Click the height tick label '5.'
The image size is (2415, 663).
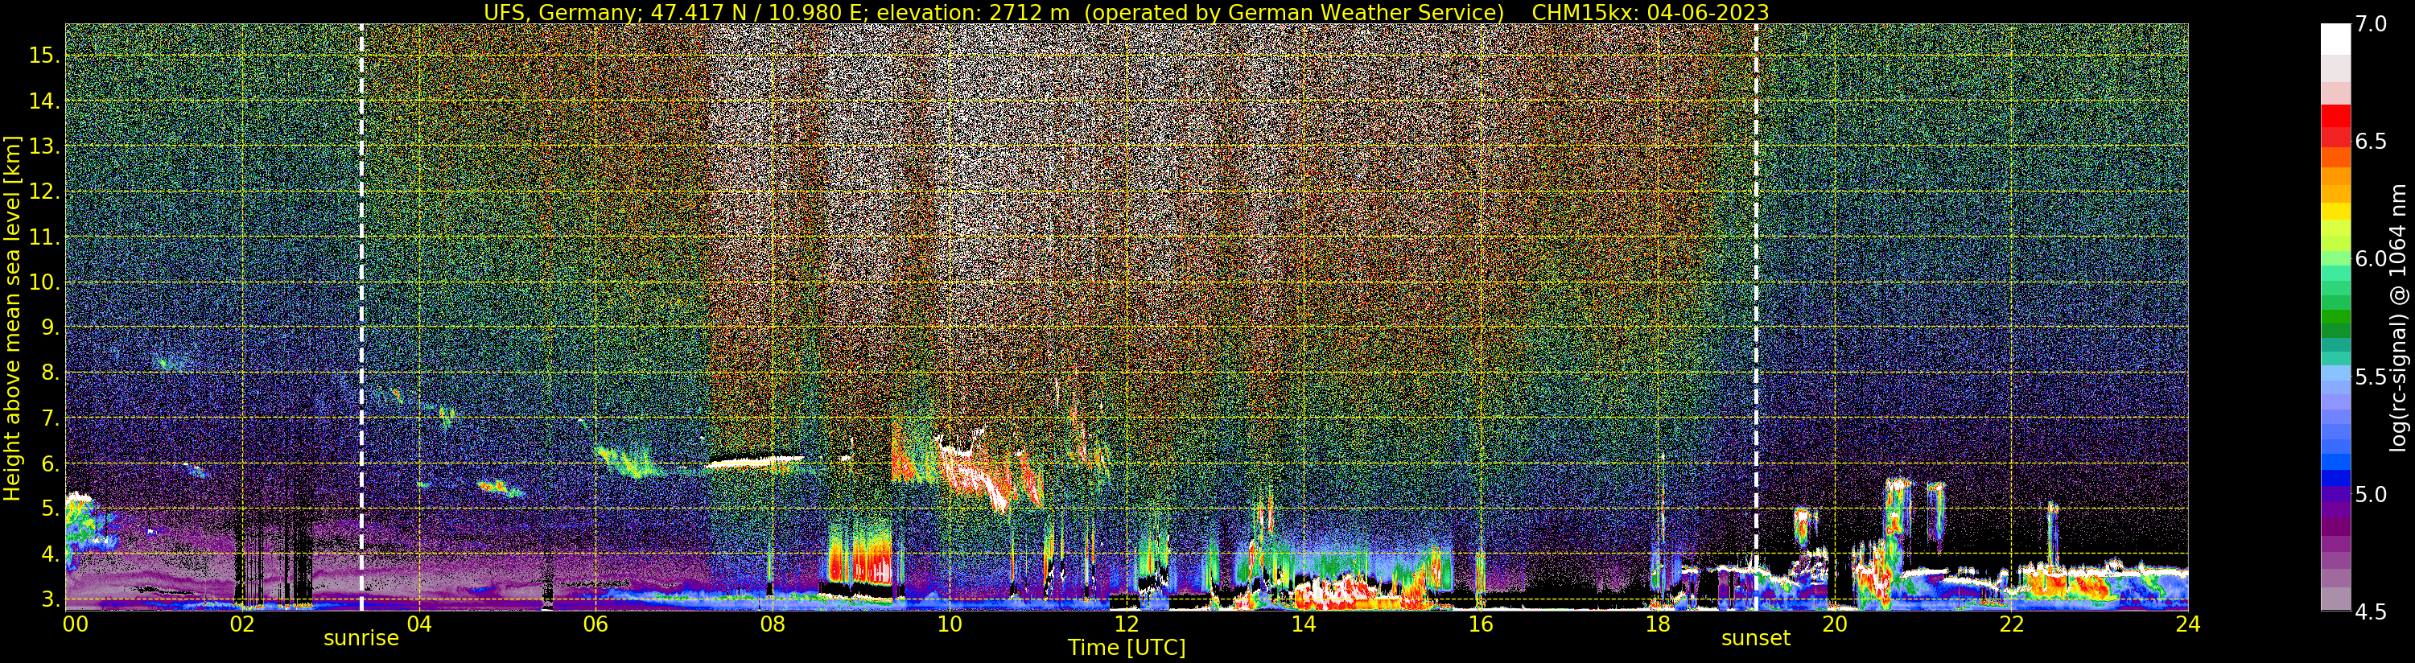49,509
